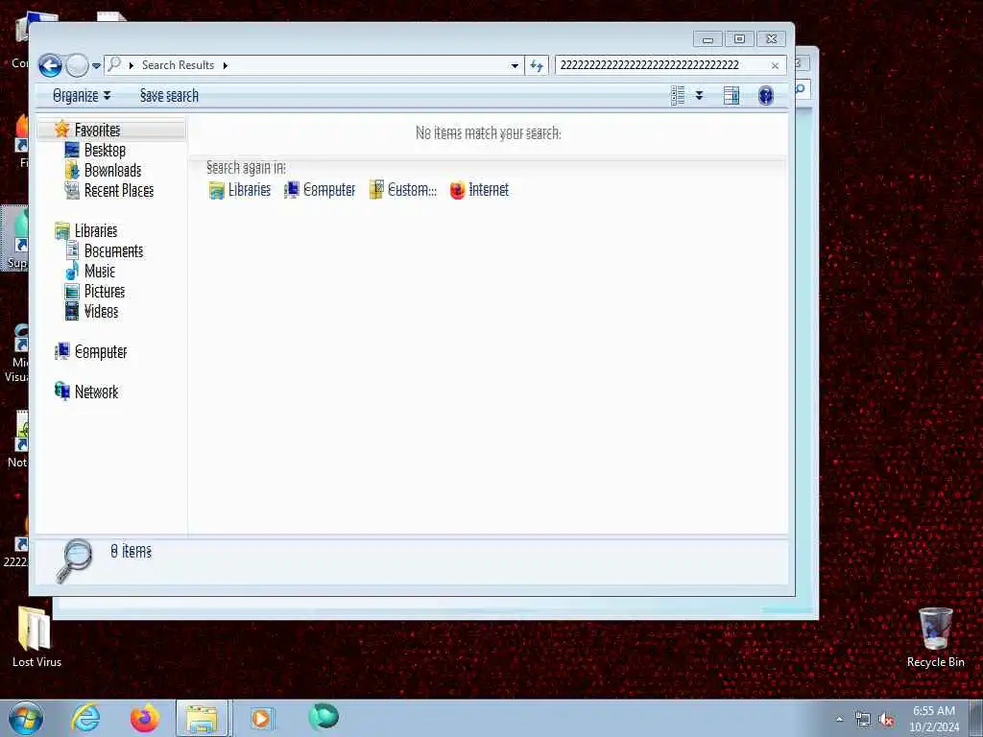Maximize the Search Results window
Screen dimensions: 983x737
coord(740,39)
